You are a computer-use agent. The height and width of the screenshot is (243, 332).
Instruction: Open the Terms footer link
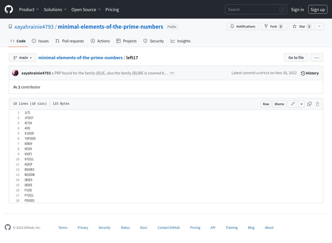click(63, 227)
